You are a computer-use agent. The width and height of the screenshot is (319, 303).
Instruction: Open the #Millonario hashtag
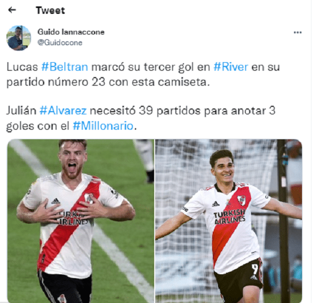tap(103, 125)
